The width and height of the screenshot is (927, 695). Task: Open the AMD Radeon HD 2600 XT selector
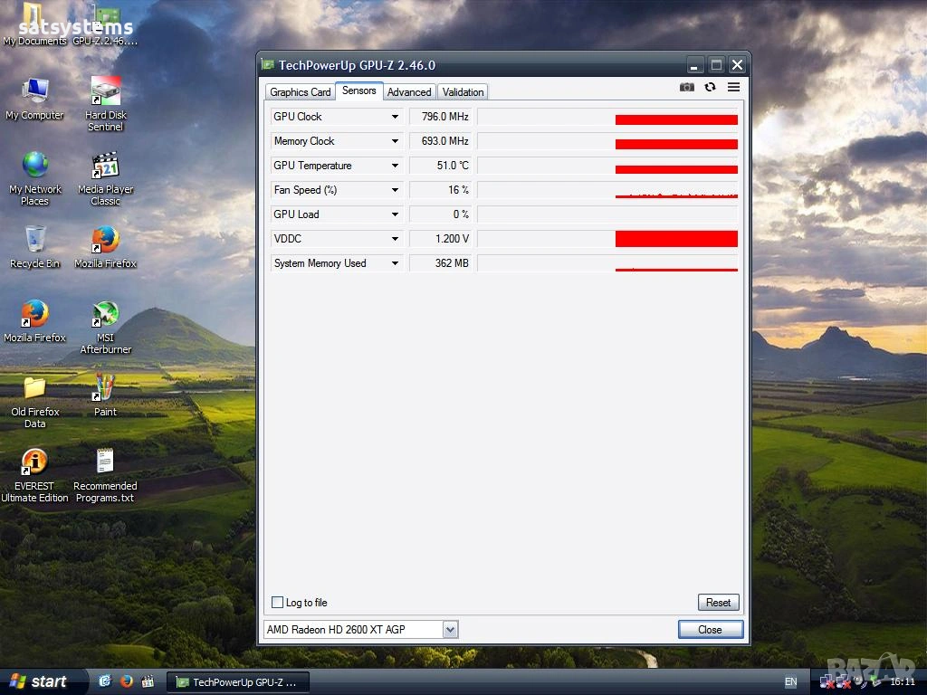[x=450, y=630]
